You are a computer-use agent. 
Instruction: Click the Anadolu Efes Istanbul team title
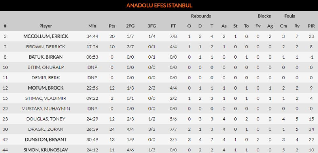(x=159, y=5)
